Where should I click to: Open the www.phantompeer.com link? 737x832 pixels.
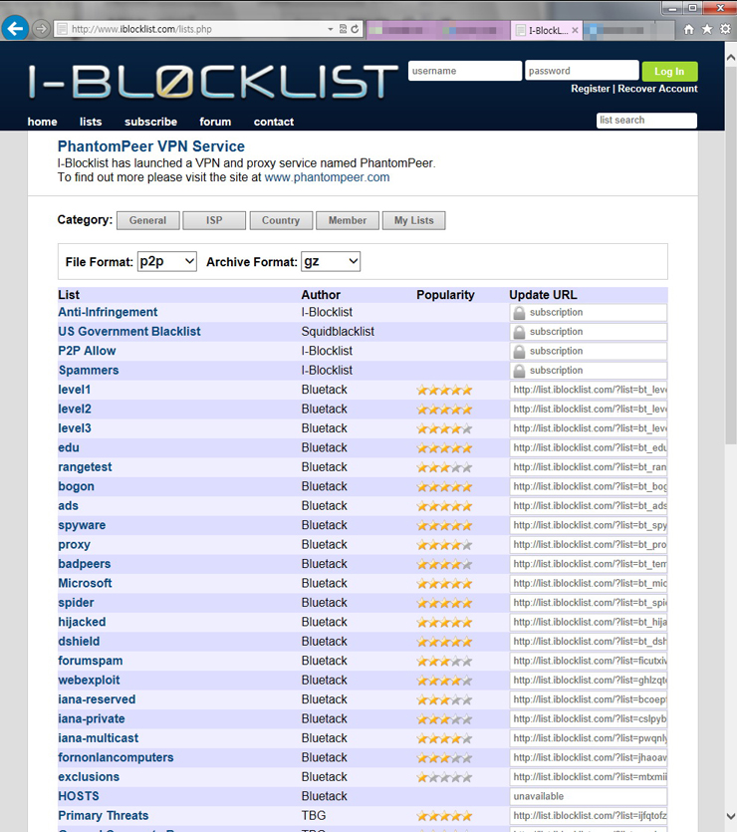[x=327, y=177]
